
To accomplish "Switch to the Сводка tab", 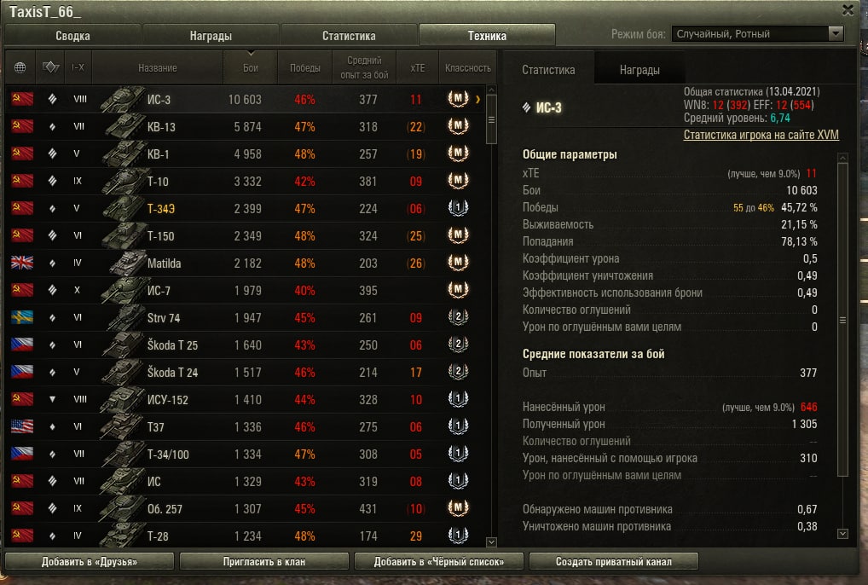I will [x=72, y=36].
